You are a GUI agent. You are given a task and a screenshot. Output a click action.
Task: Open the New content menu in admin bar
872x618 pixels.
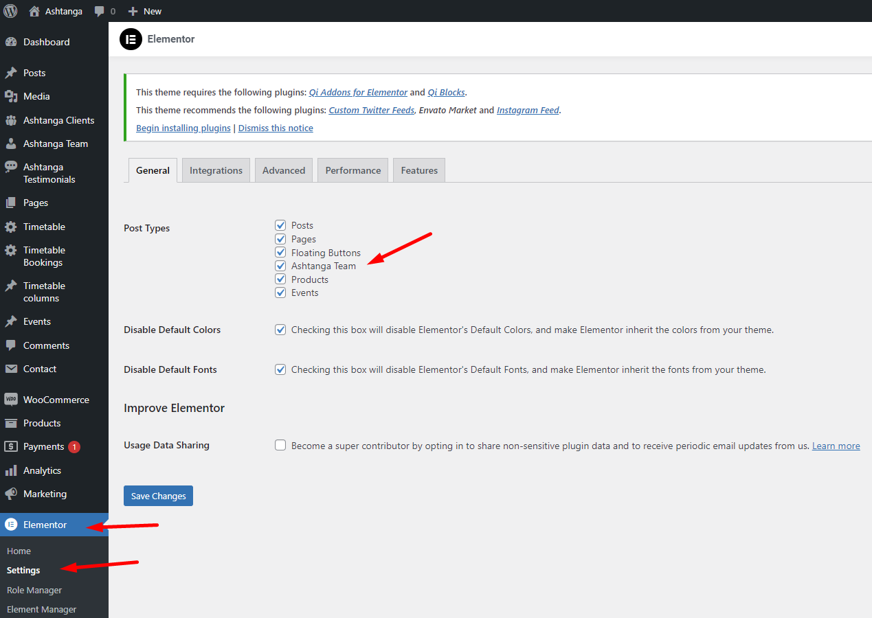(145, 11)
